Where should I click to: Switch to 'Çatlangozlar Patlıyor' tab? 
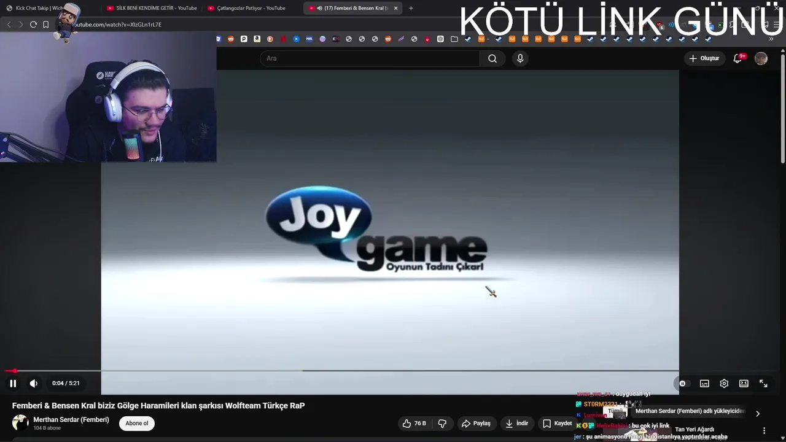(252, 8)
